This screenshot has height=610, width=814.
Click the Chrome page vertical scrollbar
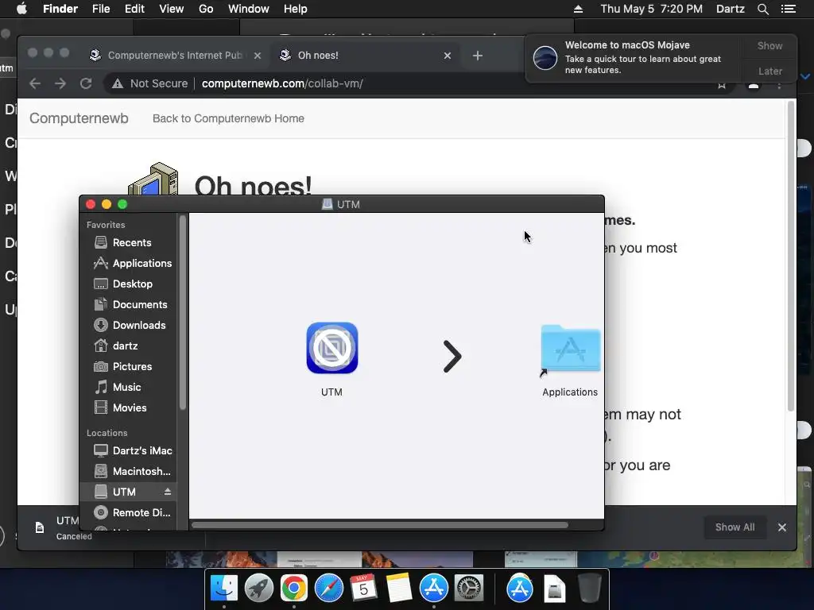coord(791,257)
